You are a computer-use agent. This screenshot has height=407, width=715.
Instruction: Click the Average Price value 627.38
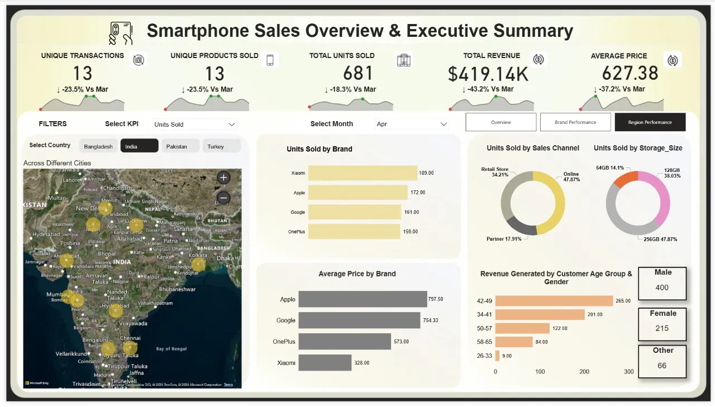click(630, 73)
